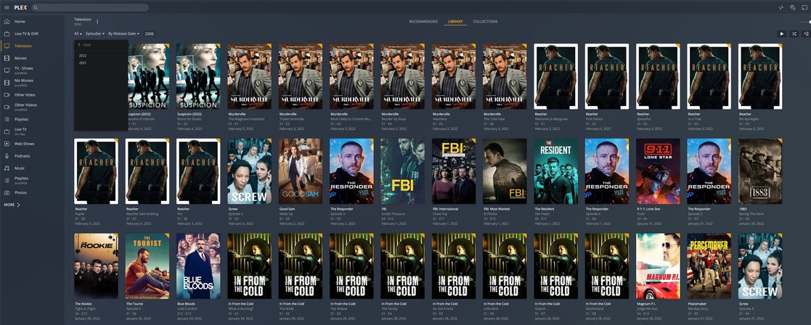Click the Heartless episode title link
Image resolution: width=811 pixels, height=325 pixels.
(x=440, y=119)
